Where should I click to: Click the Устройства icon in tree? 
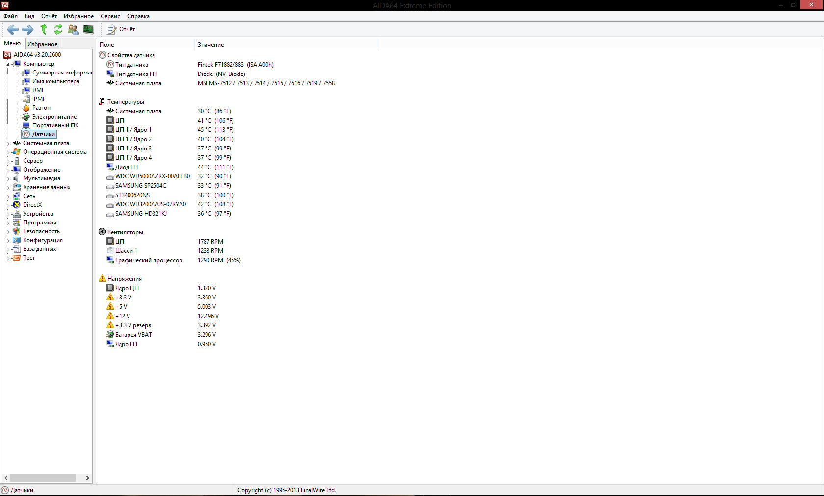click(17, 214)
